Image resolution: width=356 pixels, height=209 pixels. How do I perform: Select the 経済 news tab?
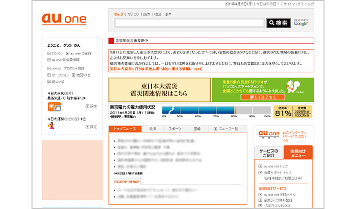pyautogui.click(x=153, y=129)
